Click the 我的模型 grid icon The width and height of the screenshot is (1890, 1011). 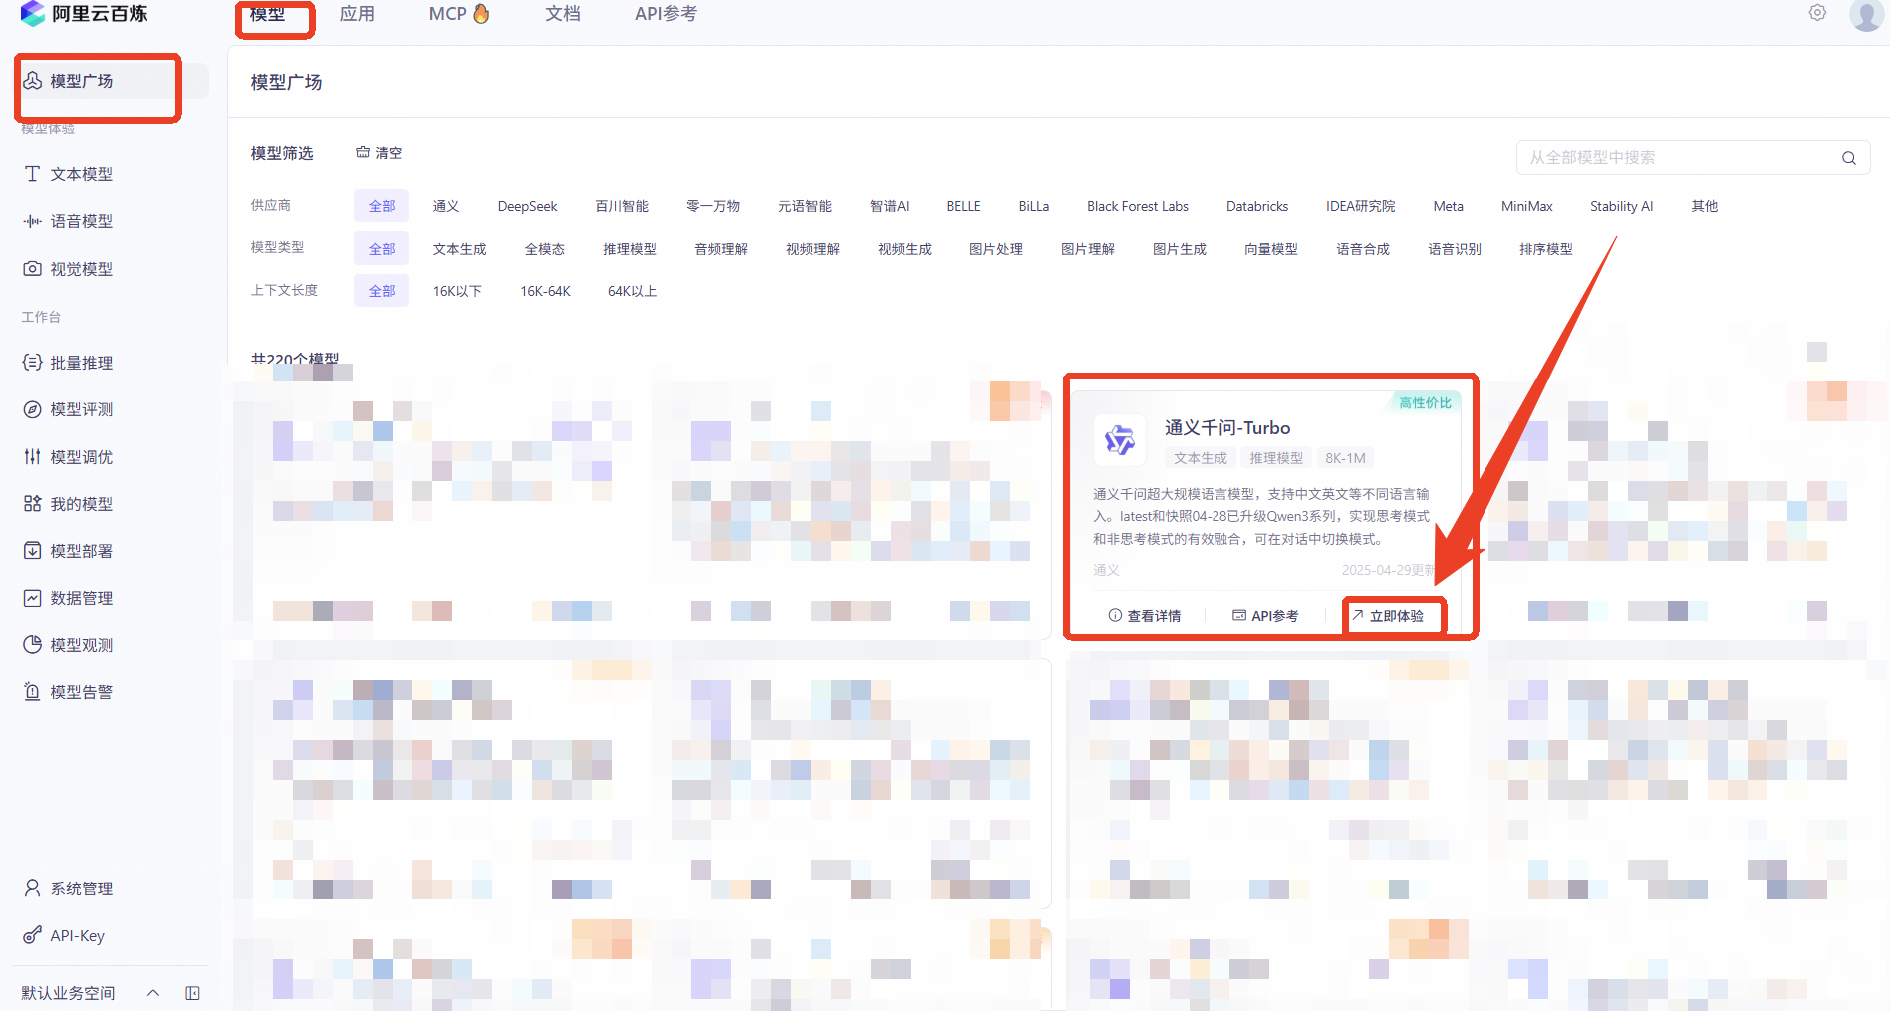coord(32,504)
